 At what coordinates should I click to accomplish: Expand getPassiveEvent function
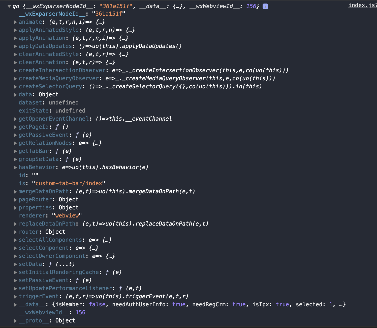[15, 135]
